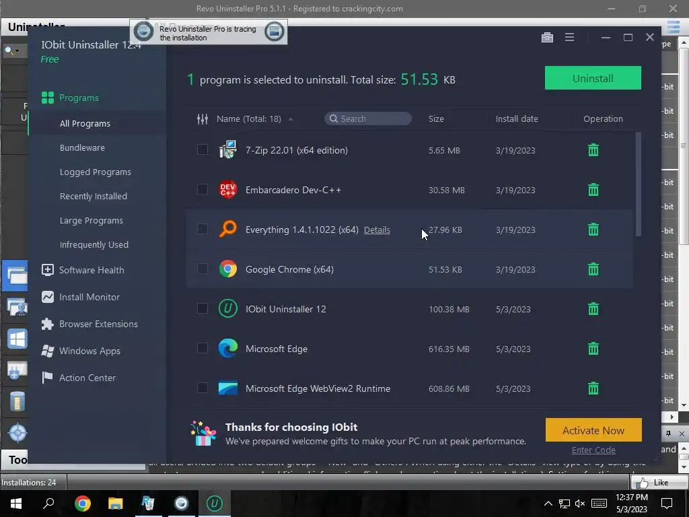Open the Details link for Everything
The image size is (689, 517).
tap(377, 230)
